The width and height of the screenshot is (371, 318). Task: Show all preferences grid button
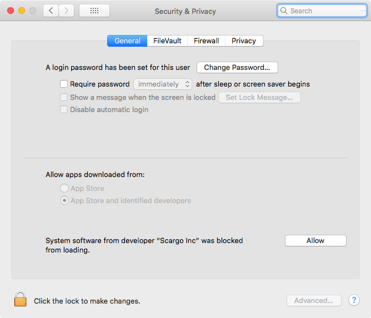tap(94, 11)
